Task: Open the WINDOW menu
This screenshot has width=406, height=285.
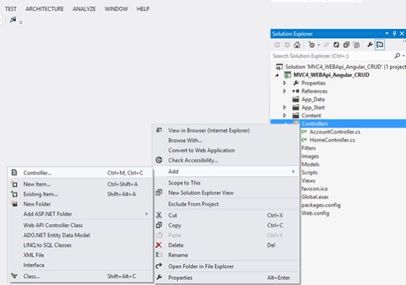Action: pos(116,9)
